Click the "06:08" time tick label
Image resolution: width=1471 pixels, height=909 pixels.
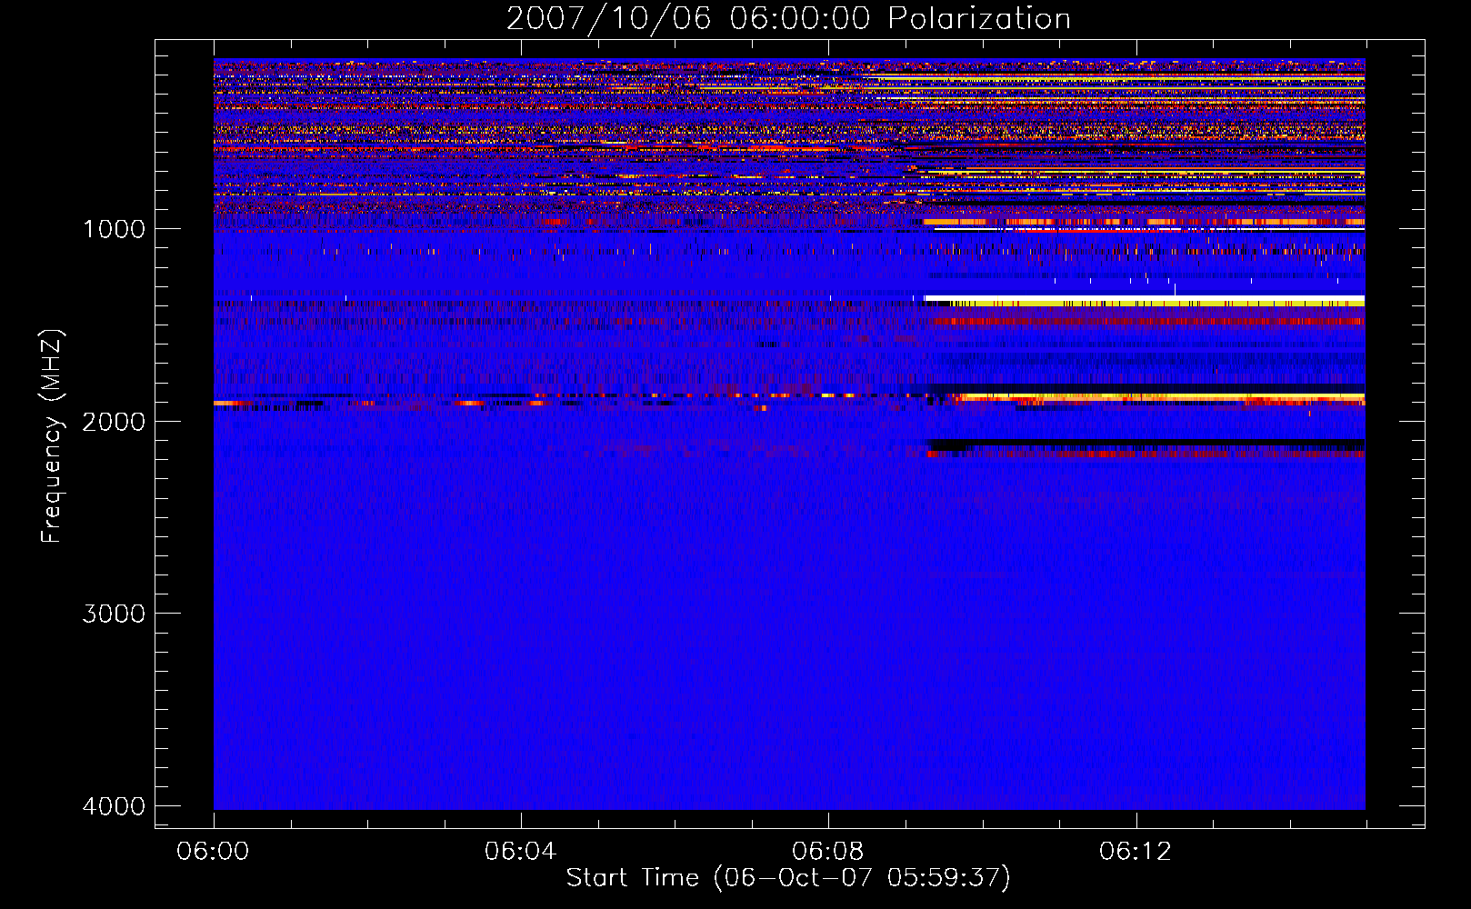(827, 852)
